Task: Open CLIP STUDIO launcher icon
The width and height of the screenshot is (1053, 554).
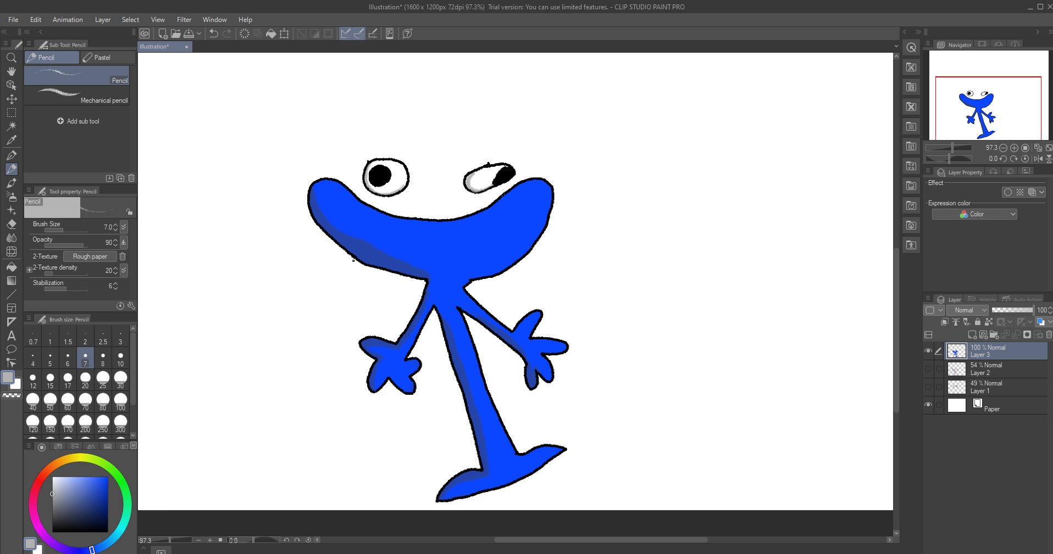Action: coord(145,33)
